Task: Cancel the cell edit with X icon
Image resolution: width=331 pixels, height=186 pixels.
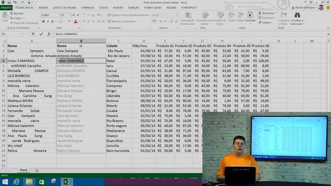Action: point(33,34)
